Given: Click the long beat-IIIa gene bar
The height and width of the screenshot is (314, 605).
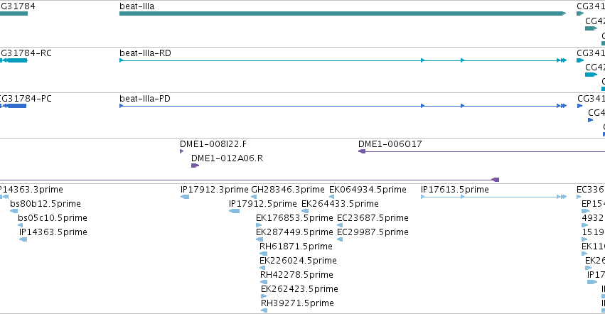Looking at the screenshot, I should pos(343,13).
